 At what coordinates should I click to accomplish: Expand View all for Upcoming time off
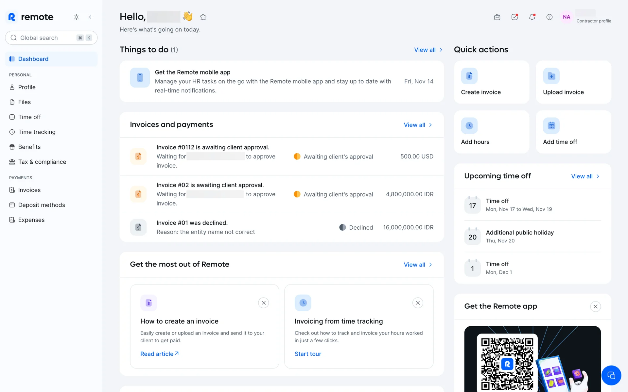click(x=585, y=176)
